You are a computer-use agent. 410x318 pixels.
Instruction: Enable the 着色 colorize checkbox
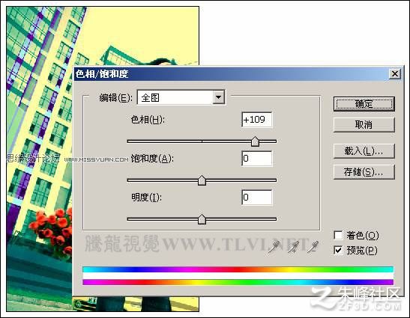pyautogui.click(x=338, y=235)
